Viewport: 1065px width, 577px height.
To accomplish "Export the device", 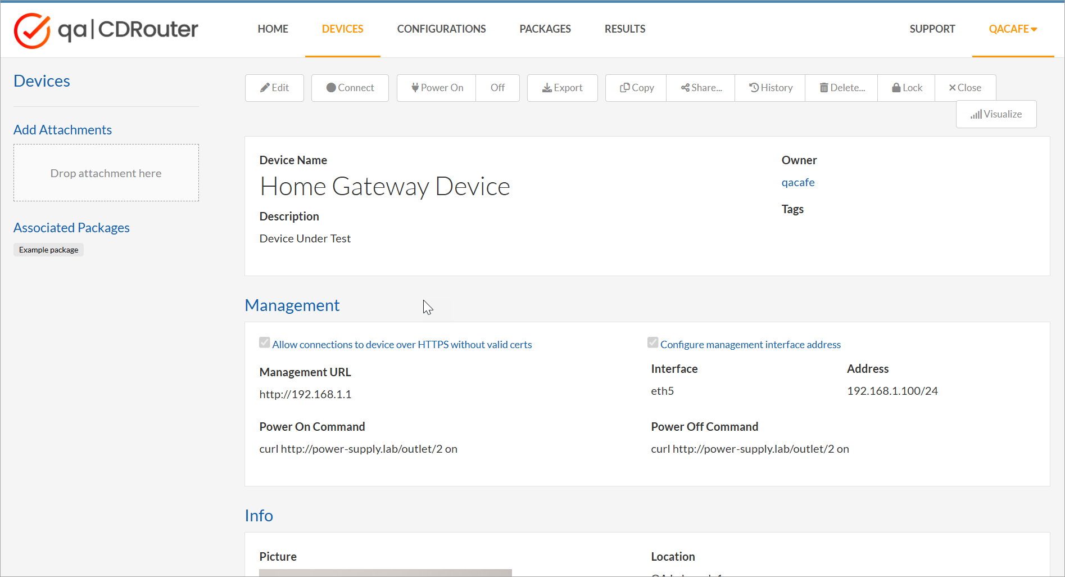I will pyautogui.click(x=562, y=88).
